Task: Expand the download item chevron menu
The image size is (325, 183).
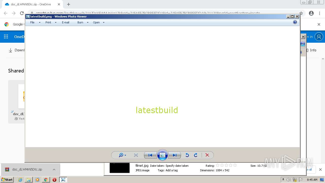Action: coord(54,170)
